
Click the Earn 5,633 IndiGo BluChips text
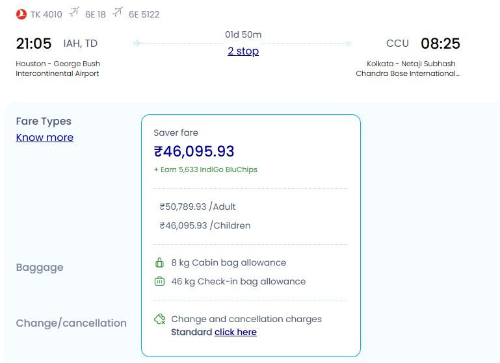(x=205, y=169)
